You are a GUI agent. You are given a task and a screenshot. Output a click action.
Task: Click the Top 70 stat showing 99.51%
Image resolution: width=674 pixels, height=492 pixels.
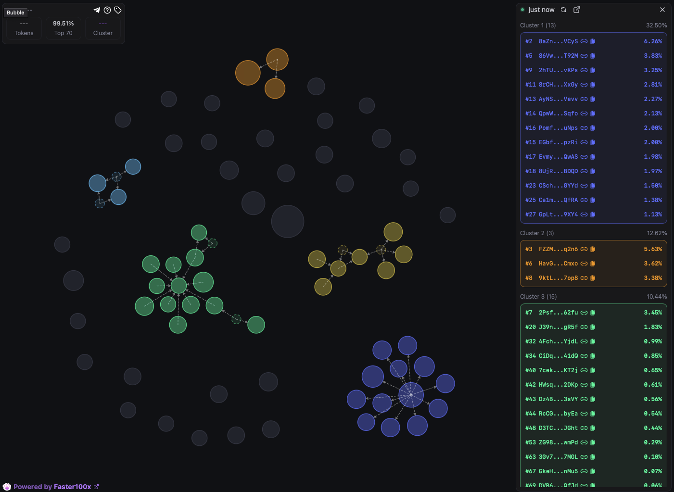[x=64, y=28]
